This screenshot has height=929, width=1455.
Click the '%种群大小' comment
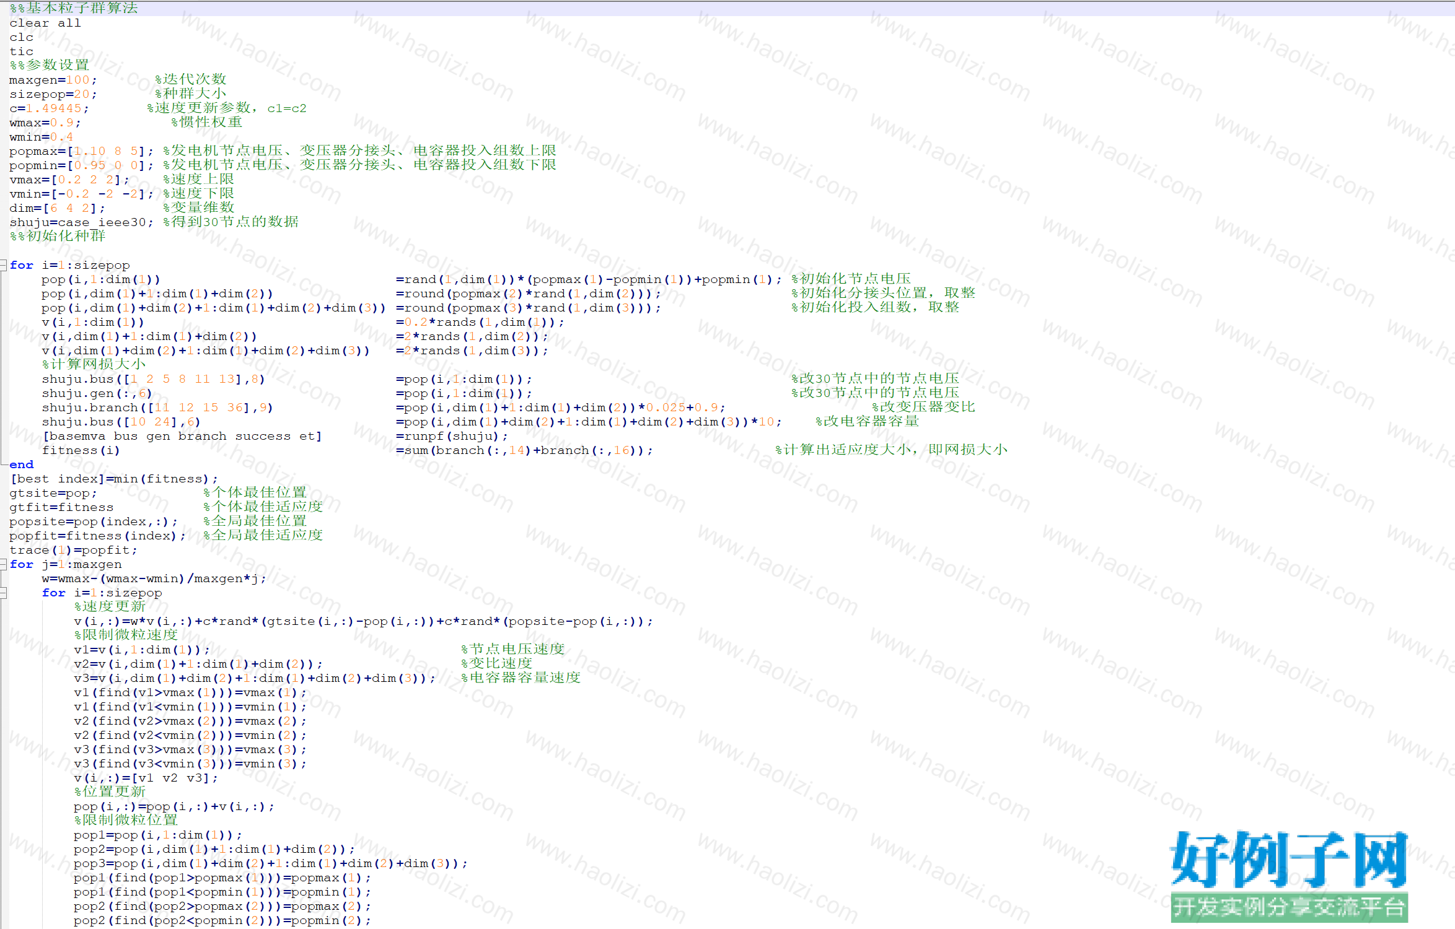pyautogui.click(x=191, y=94)
